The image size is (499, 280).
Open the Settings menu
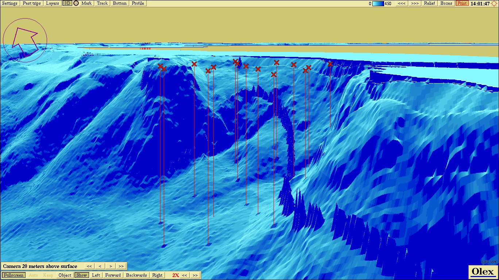point(10,3)
